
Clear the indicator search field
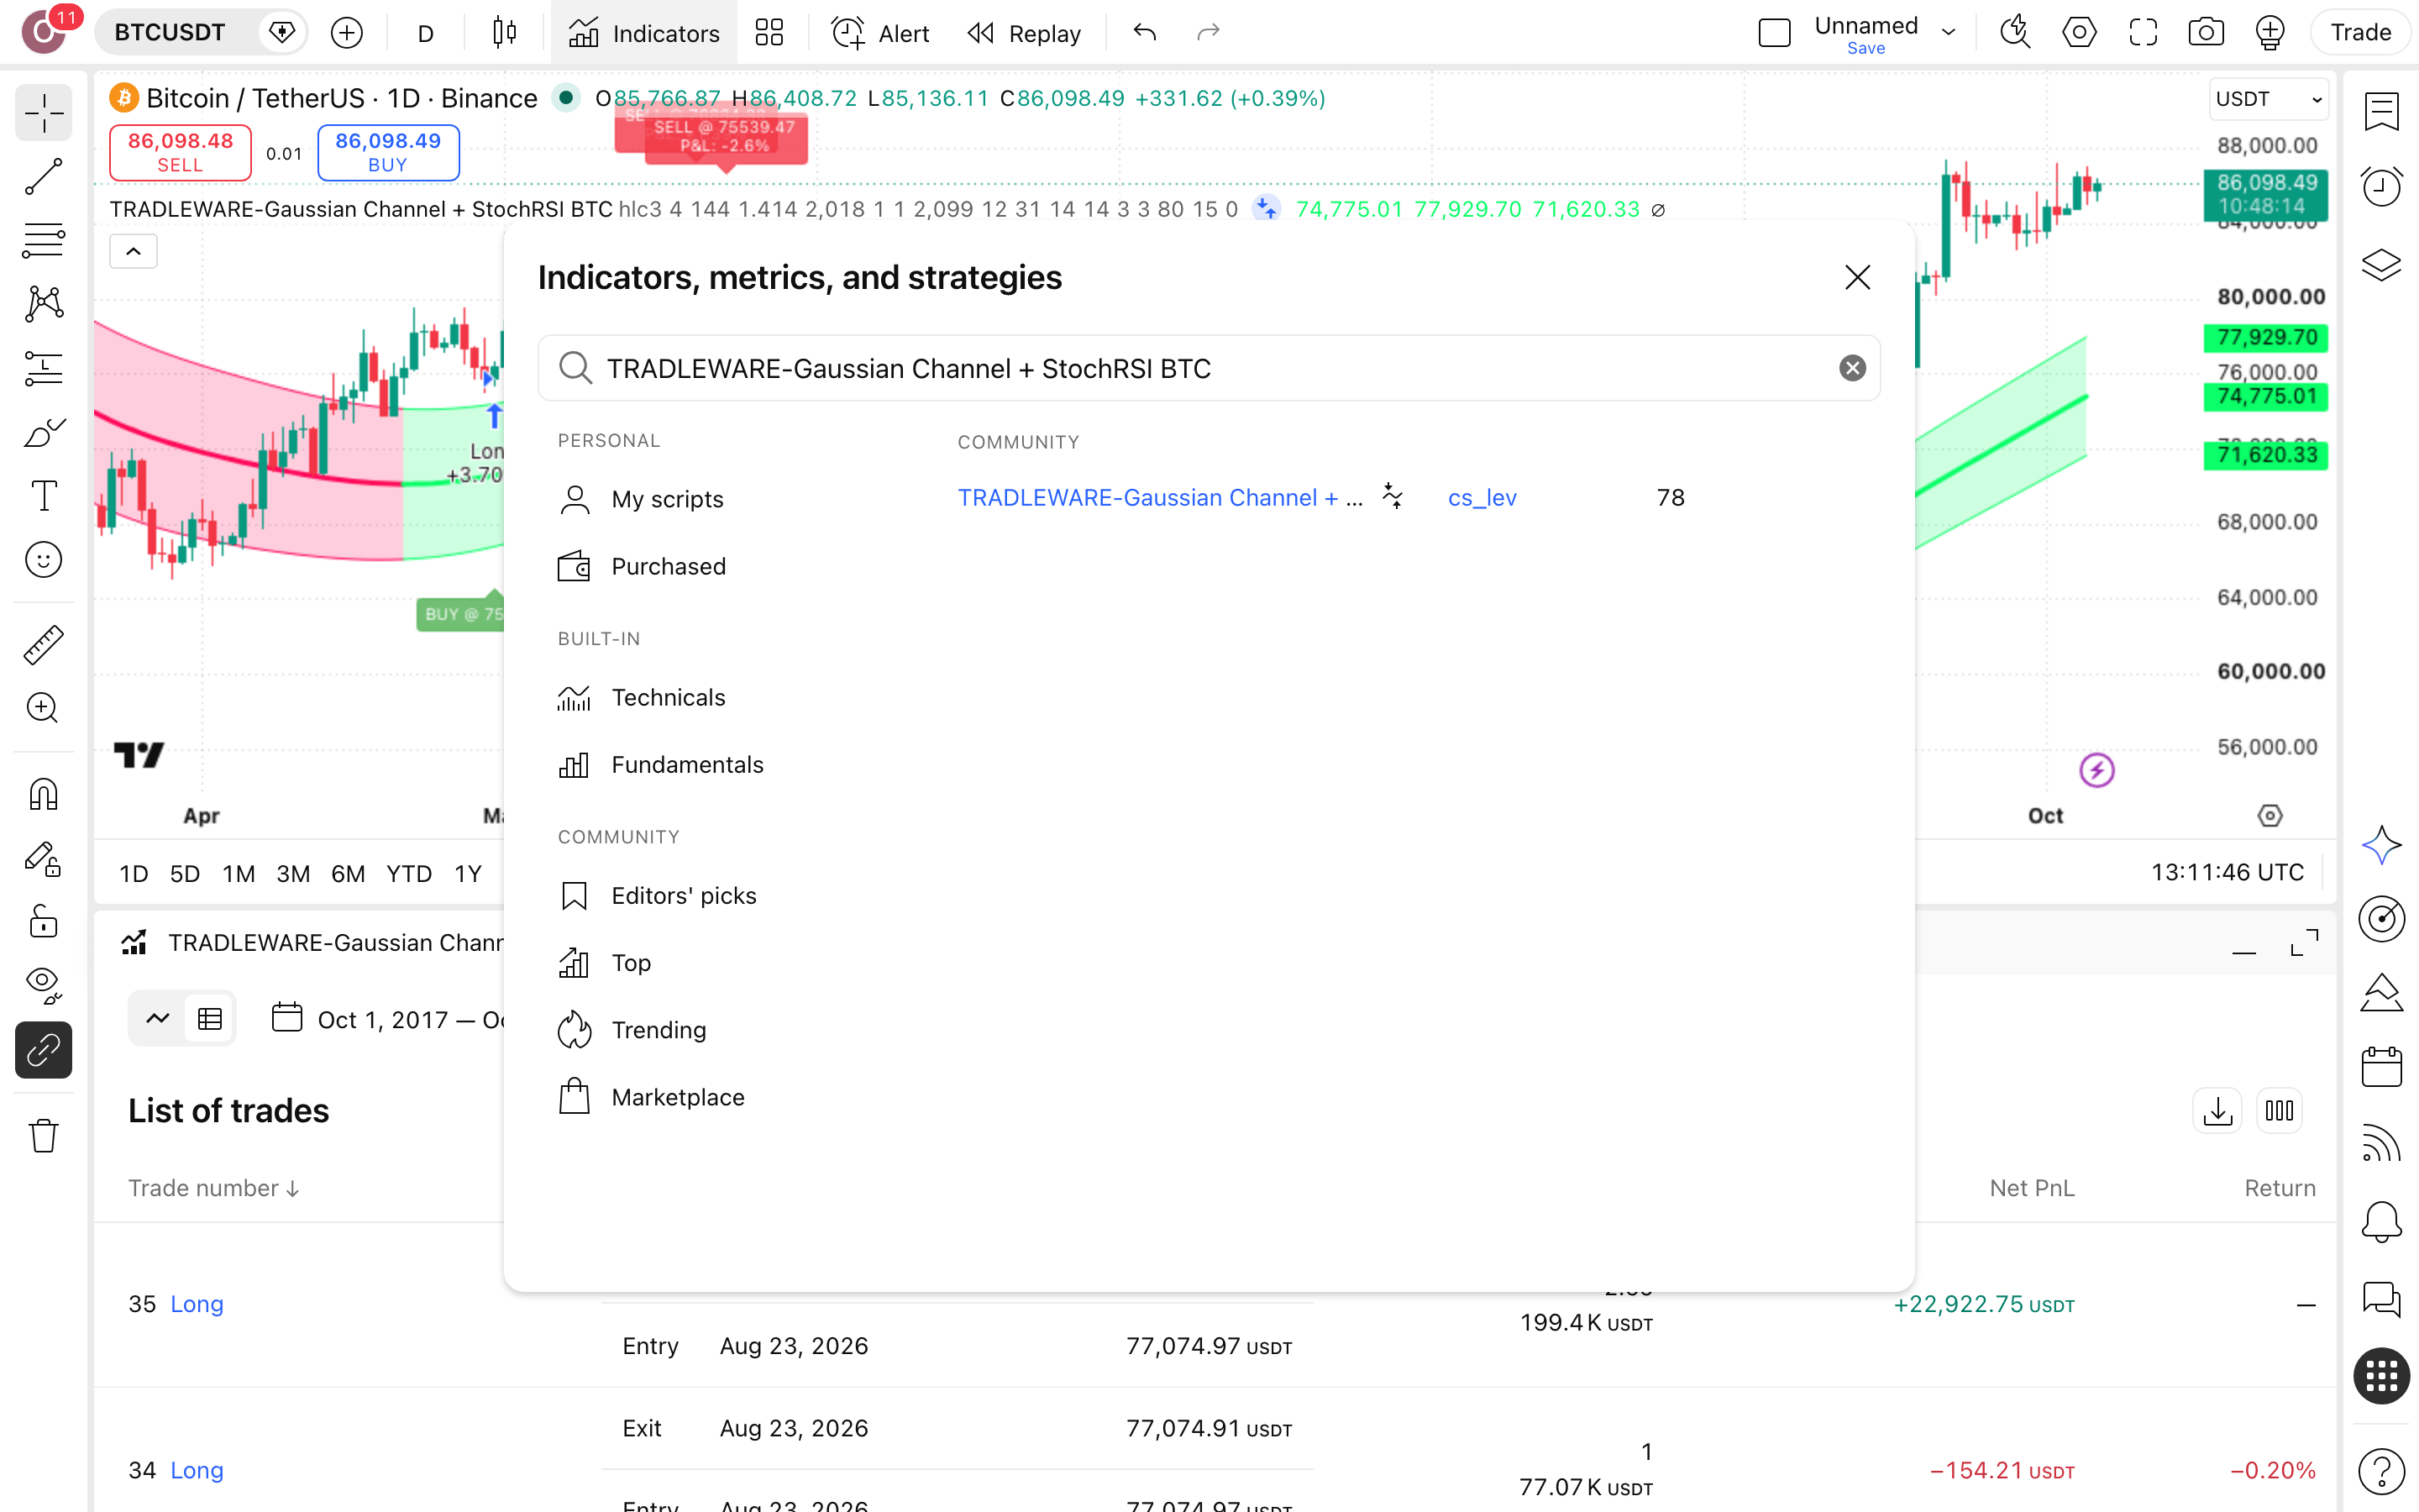[x=1851, y=368]
